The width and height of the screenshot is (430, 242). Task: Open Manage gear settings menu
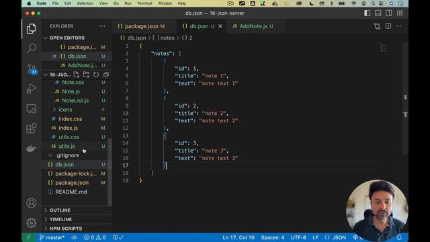pyautogui.click(x=32, y=223)
